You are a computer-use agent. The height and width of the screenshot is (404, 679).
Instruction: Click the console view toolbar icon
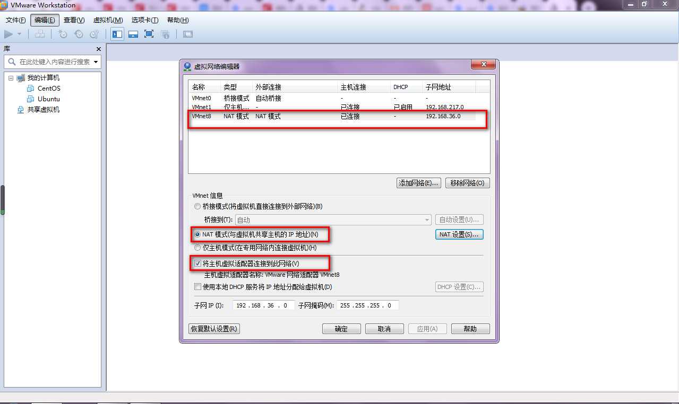188,34
